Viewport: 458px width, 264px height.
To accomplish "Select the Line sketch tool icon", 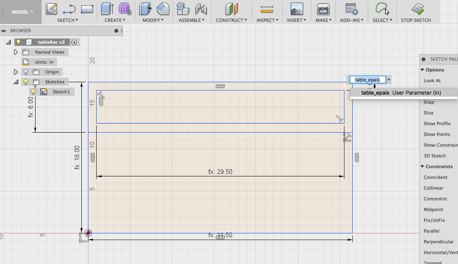I will coord(69,9).
